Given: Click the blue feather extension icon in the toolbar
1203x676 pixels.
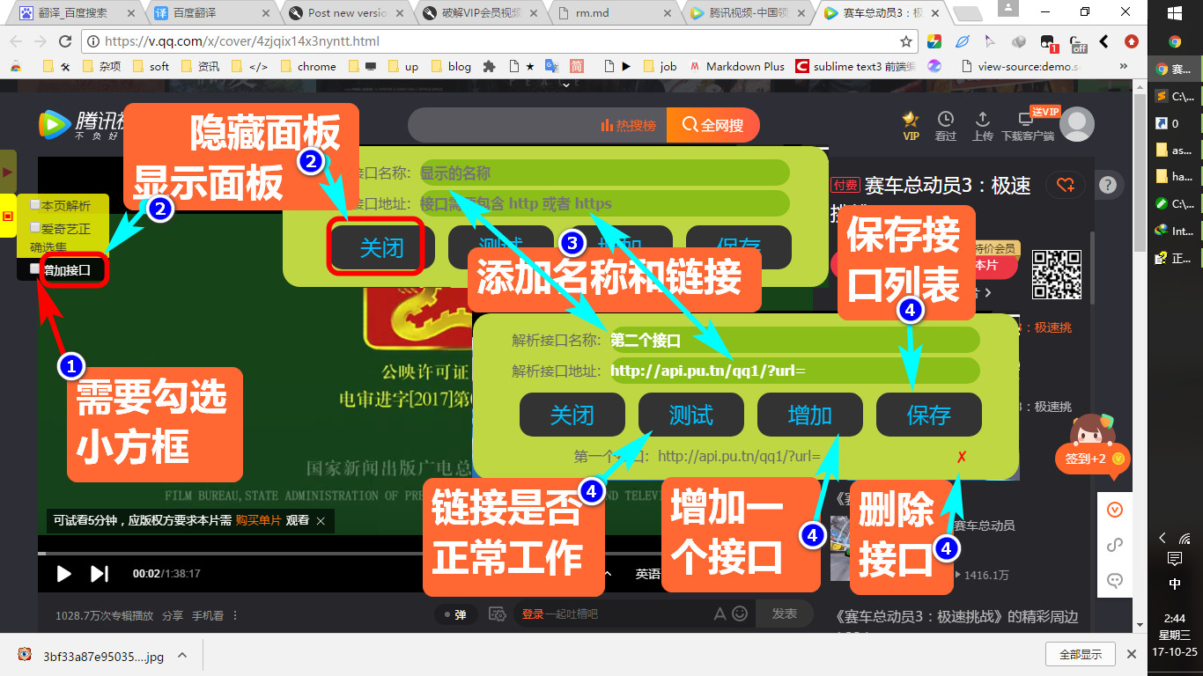Looking at the screenshot, I should (x=963, y=41).
